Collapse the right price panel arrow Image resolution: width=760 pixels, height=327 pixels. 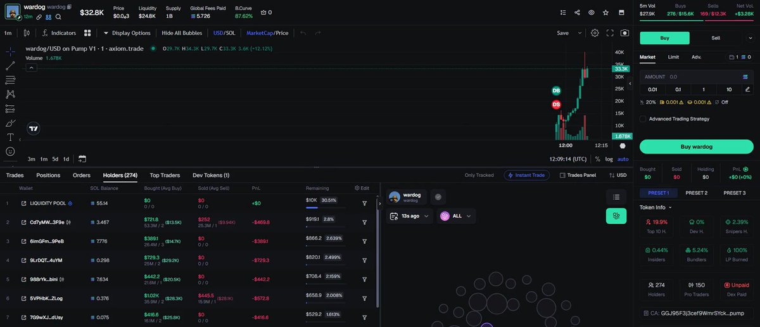click(630, 84)
